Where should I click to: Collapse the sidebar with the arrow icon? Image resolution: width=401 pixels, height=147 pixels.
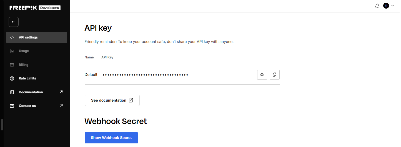(14, 22)
